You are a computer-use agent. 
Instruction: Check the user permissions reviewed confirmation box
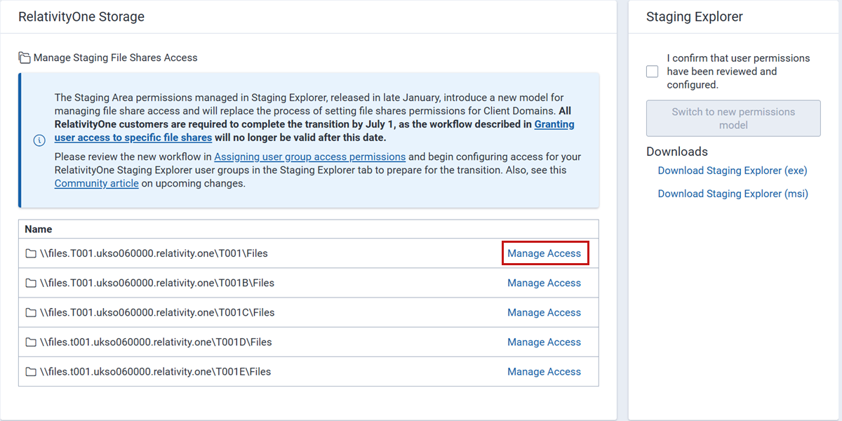point(653,72)
